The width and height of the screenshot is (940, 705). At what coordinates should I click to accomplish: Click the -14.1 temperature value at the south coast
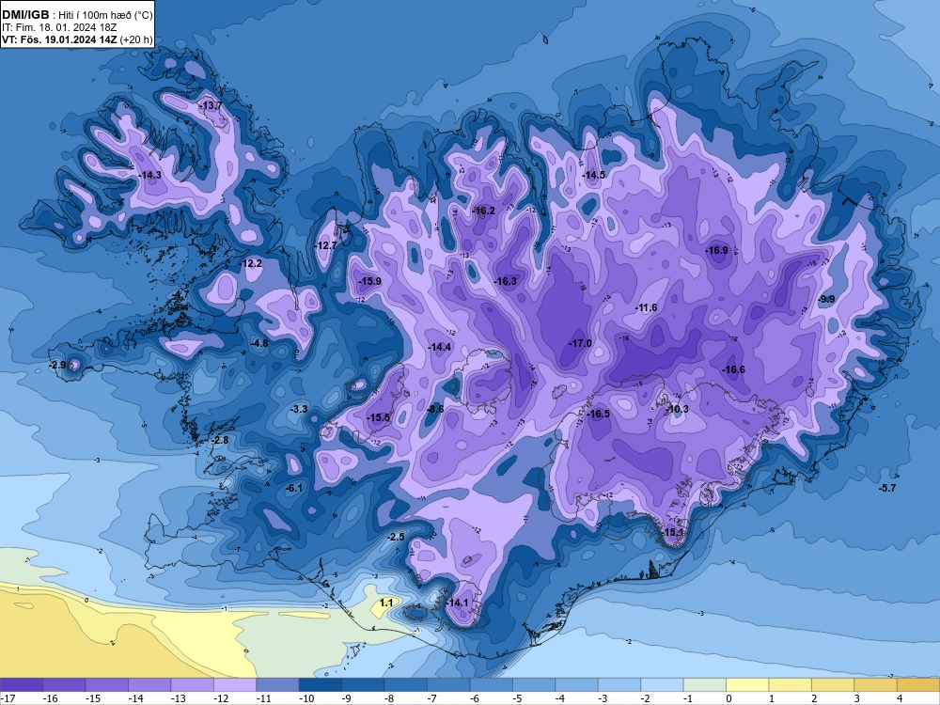pos(457,603)
